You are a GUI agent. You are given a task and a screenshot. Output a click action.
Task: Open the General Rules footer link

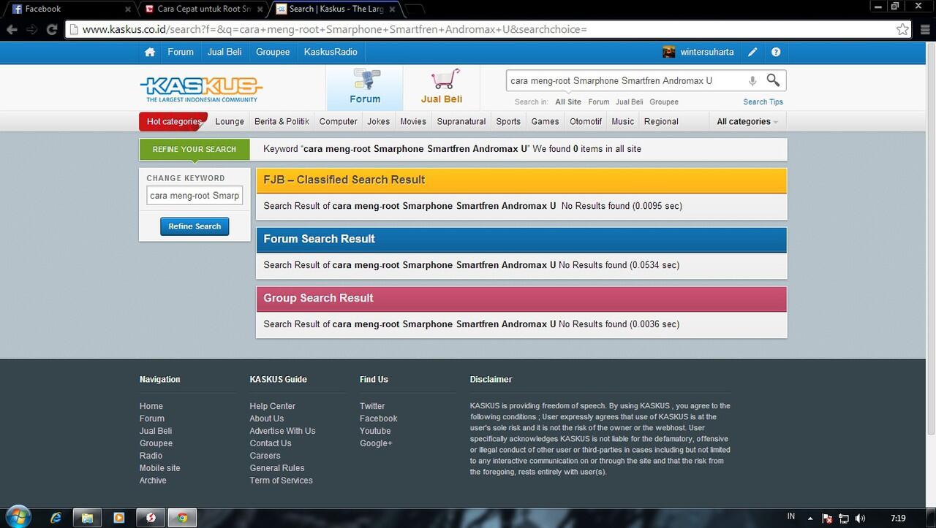tap(277, 468)
